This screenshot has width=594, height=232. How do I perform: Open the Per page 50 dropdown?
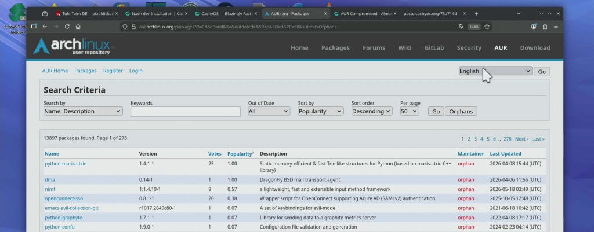410,111
